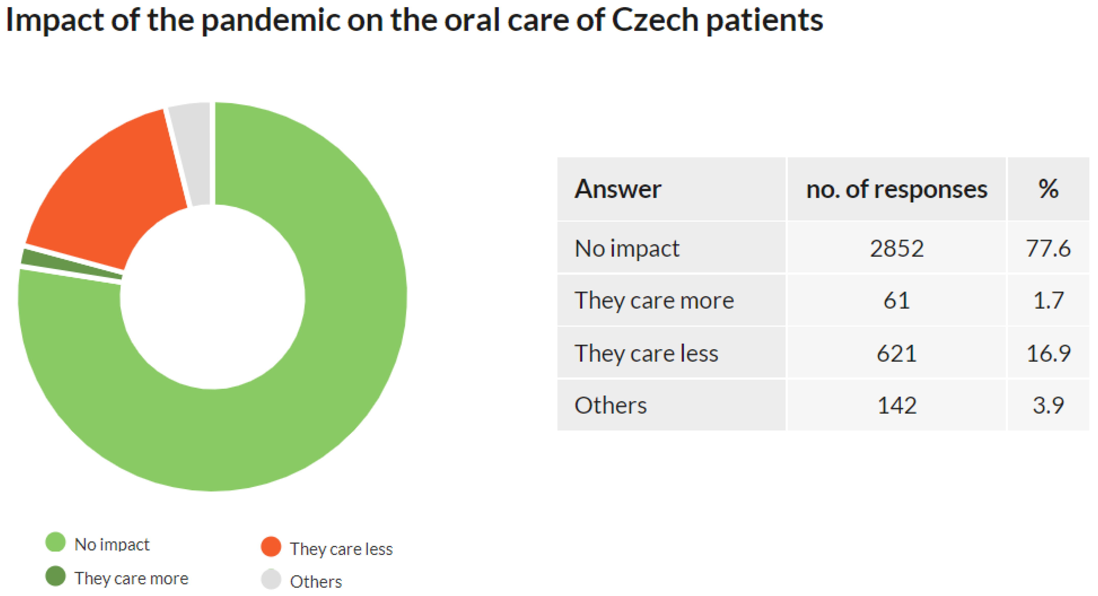Click the 3.9 percentage cell
The width and height of the screenshot is (1098, 596).
coord(1048,405)
